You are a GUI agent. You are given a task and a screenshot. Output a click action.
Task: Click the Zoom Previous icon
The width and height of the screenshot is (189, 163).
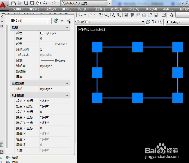coord(119,15)
